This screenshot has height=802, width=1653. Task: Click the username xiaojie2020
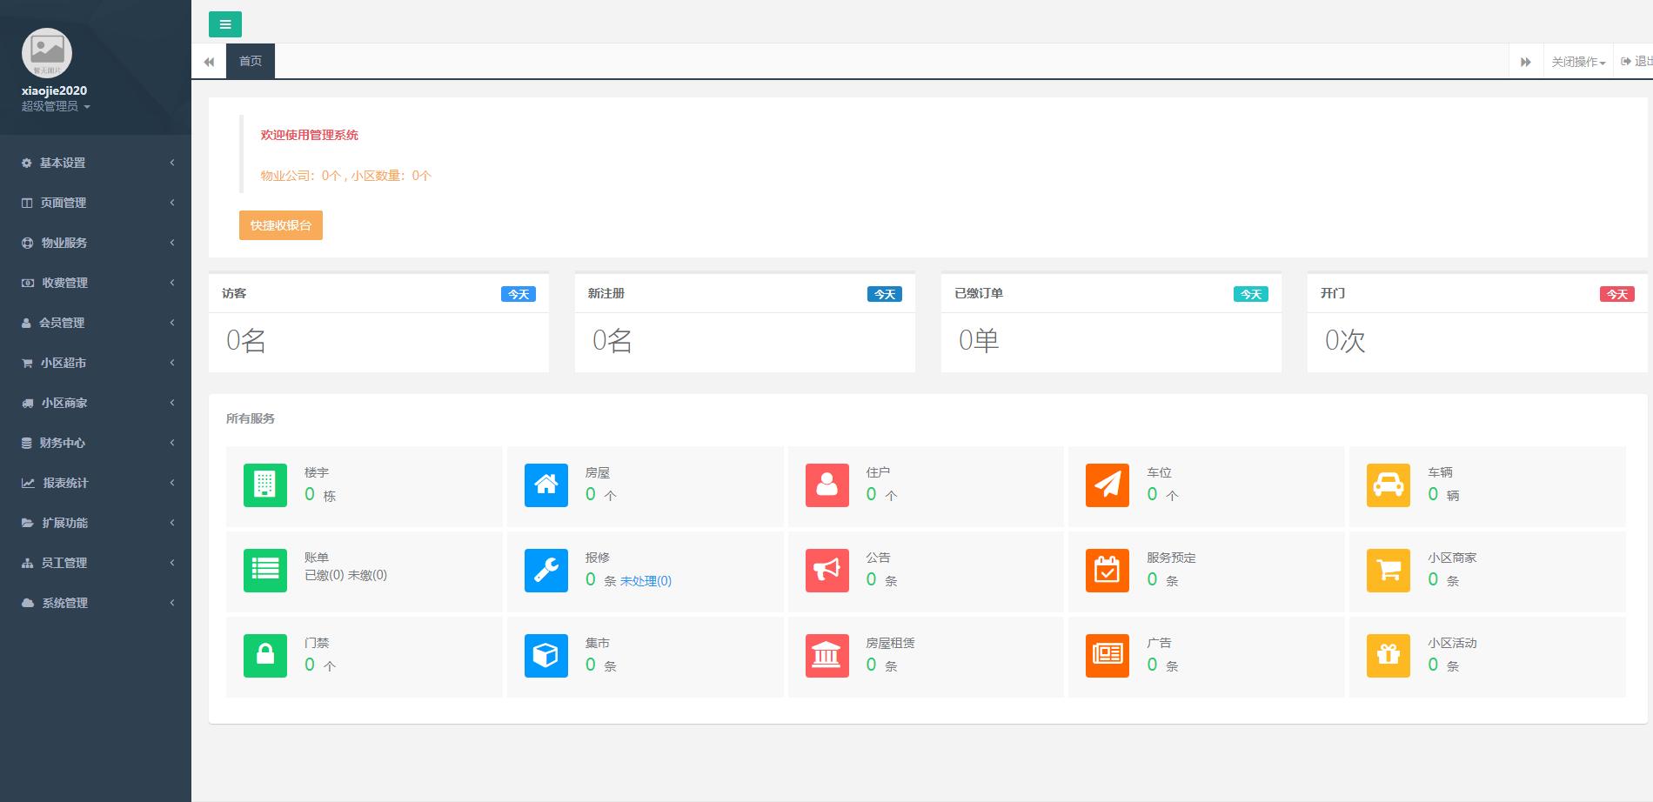[54, 90]
